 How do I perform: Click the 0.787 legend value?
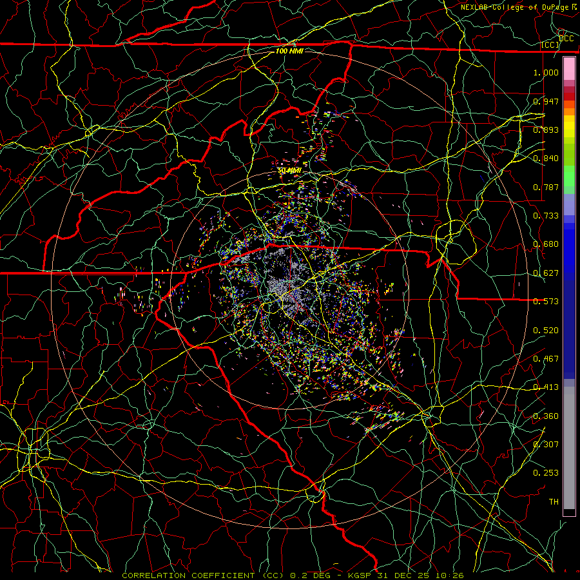tap(546, 187)
